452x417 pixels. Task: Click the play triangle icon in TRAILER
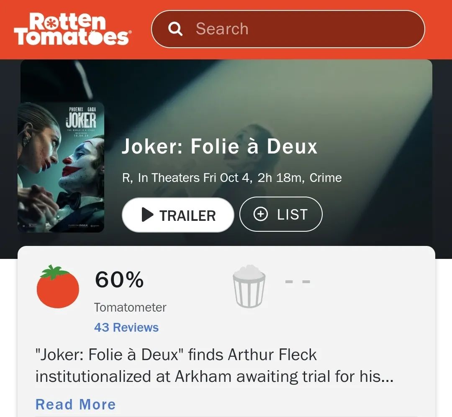tap(147, 215)
